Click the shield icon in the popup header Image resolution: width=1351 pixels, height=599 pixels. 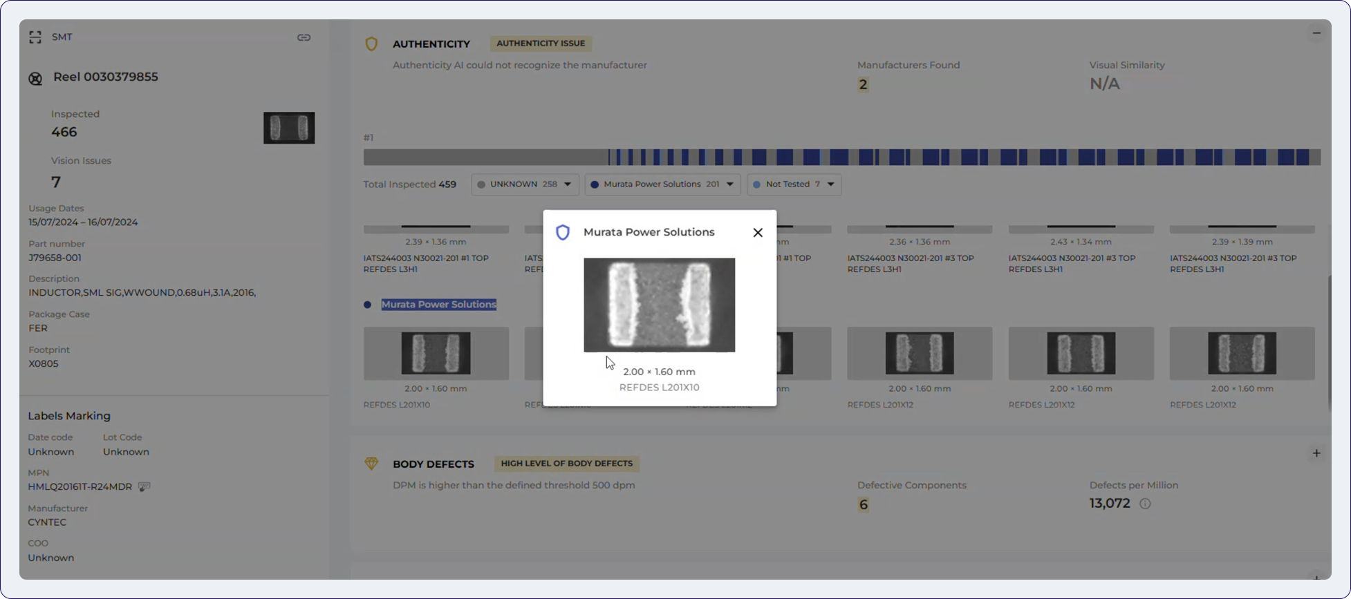tap(563, 233)
